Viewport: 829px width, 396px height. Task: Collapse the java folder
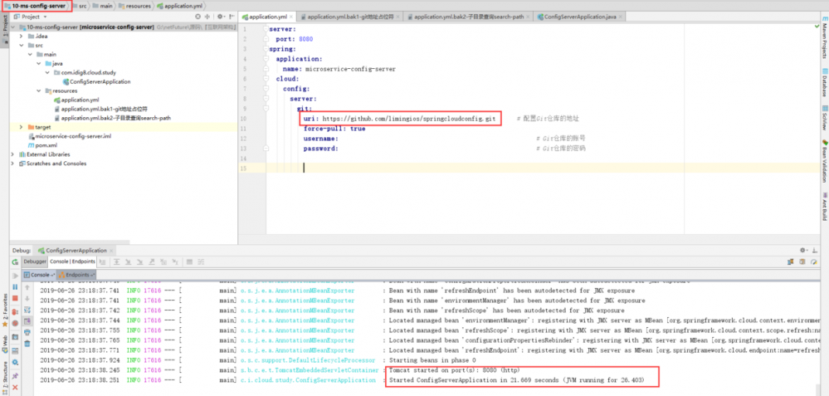click(x=39, y=63)
